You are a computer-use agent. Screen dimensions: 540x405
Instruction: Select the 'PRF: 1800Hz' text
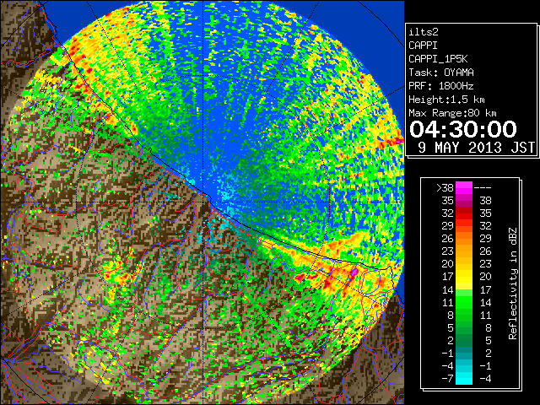(x=441, y=86)
